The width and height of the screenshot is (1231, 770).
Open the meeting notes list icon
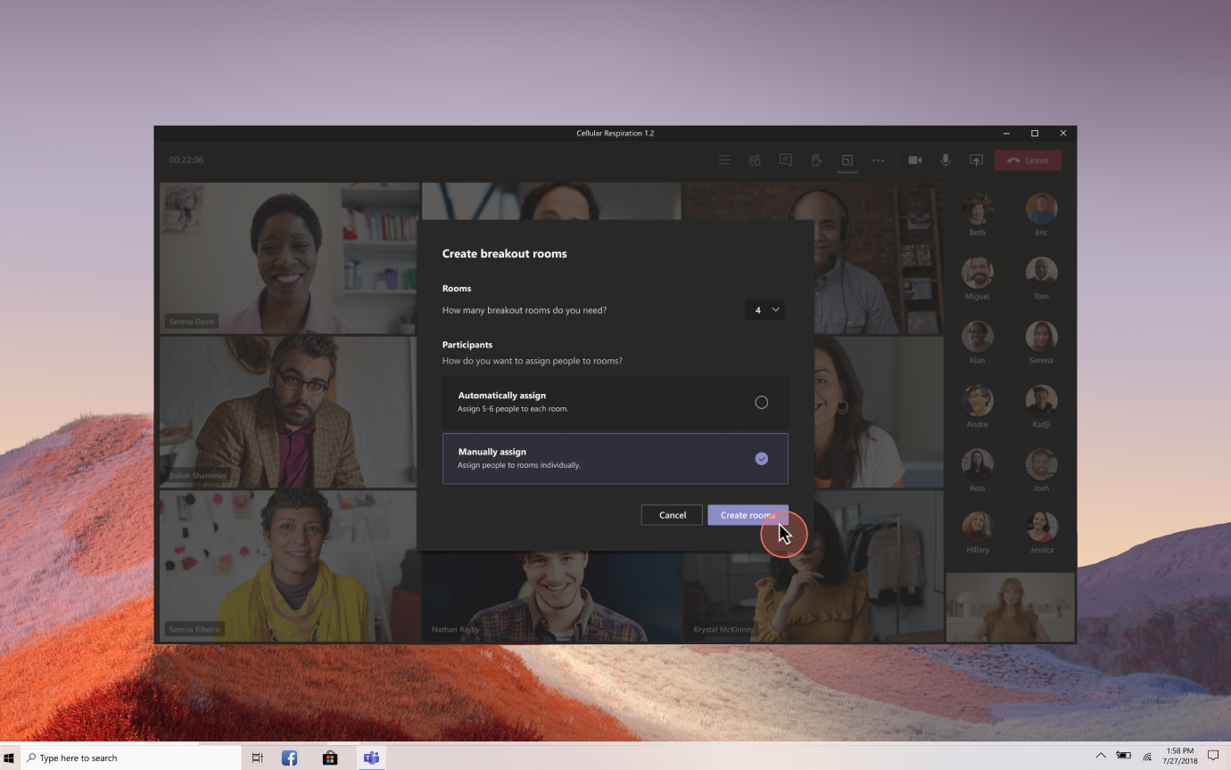coord(724,160)
